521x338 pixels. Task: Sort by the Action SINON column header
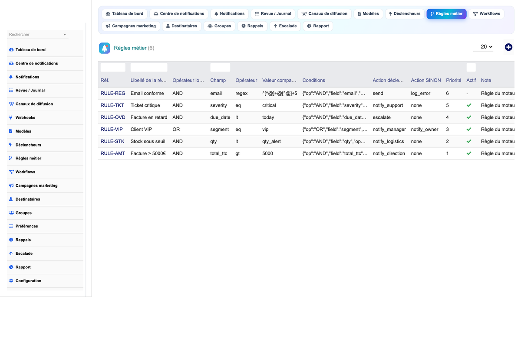[426, 80]
